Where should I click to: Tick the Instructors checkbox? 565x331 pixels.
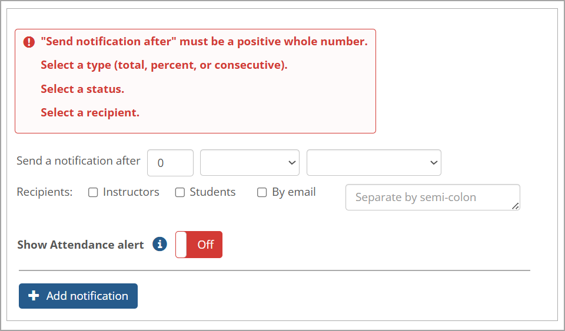pos(93,192)
